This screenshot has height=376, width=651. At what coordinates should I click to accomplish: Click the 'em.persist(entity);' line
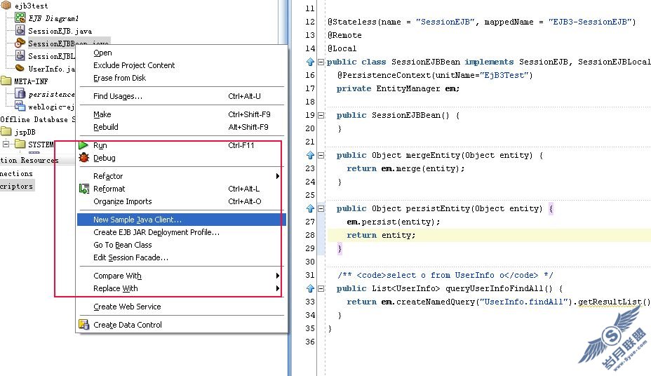[393, 222]
